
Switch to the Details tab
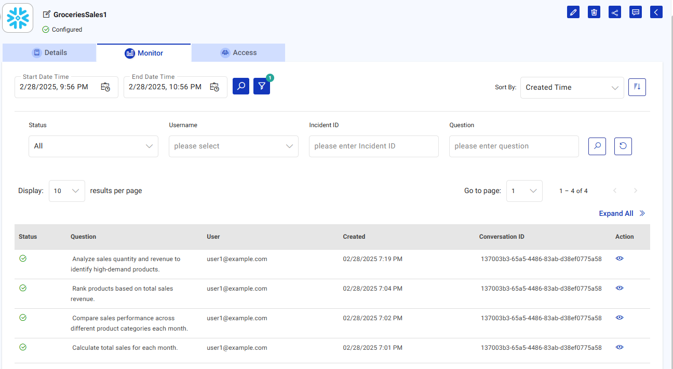[x=49, y=52]
